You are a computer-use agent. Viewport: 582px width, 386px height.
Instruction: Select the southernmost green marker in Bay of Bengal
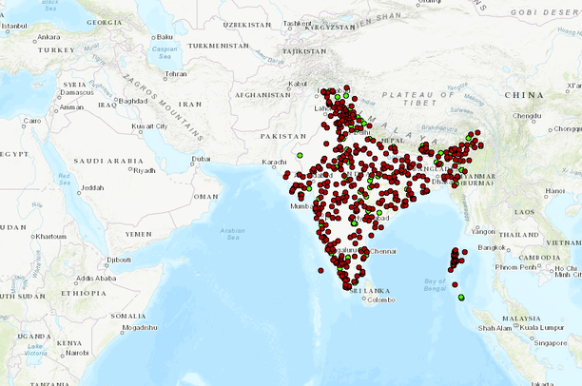[460, 298]
